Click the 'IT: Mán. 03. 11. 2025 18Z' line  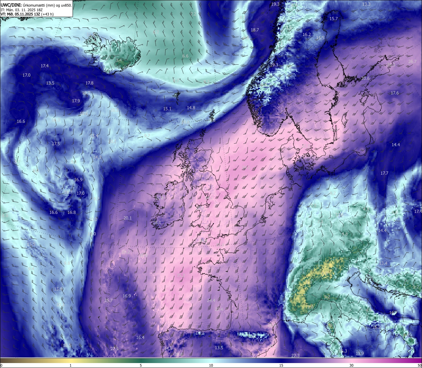(22, 10)
